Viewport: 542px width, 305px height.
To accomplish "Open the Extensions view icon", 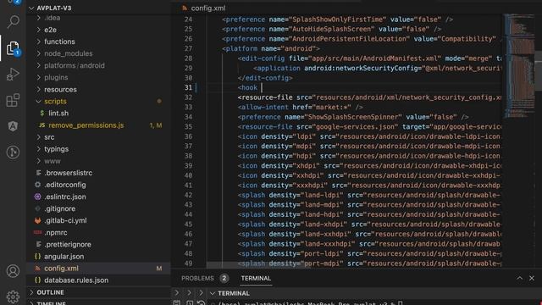I will [x=14, y=100].
